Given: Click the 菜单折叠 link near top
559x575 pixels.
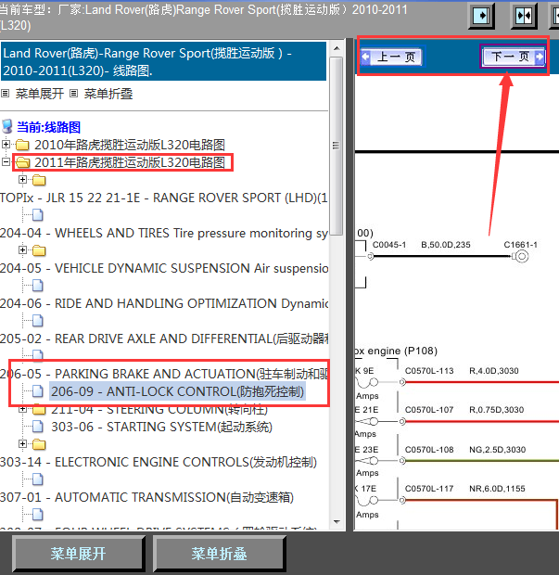Looking at the screenshot, I should tap(108, 94).
